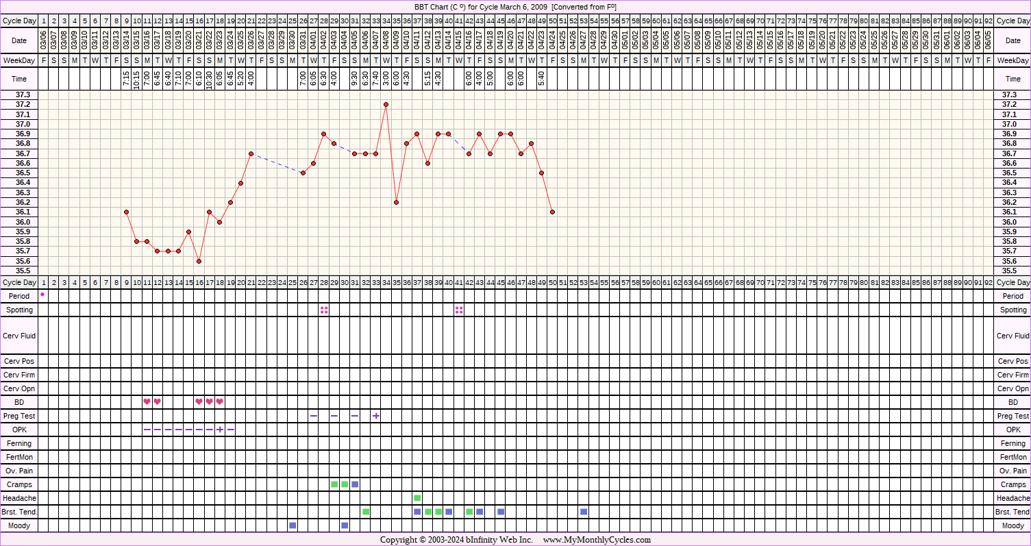Select the positive Preg Test plus sign
The image size is (1031, 546).
coord(376,416)
